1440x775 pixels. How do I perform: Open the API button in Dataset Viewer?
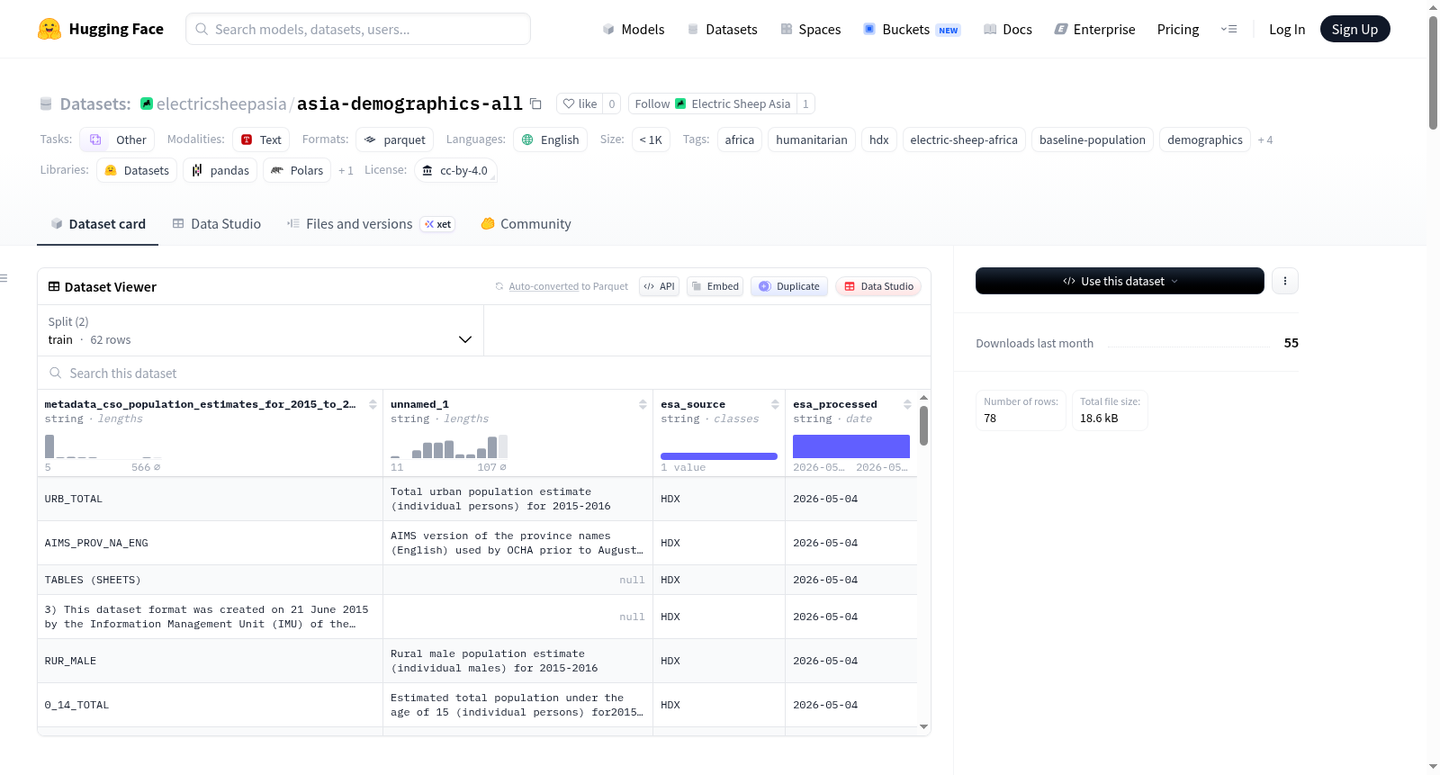[660, 286]
